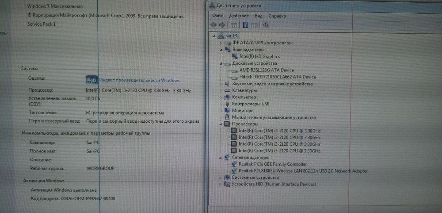The height and width of the screenshot is (213, 442).
Task: Click the 4,6 performance score badge
Action: pyautogui.click(x=91, y=80)
